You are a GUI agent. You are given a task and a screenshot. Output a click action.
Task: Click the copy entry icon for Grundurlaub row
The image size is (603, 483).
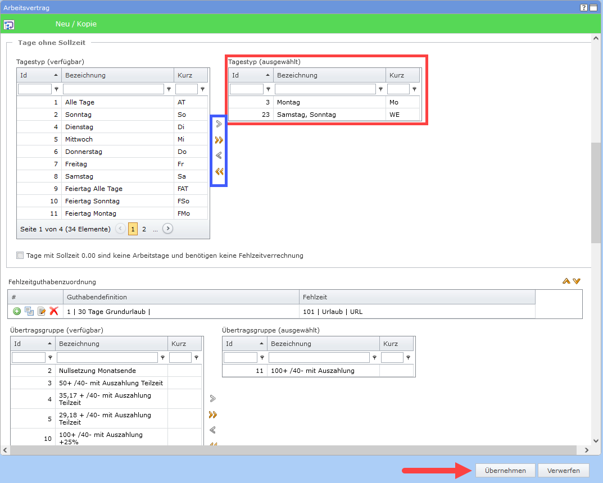pyautogui.click(x=29, y=311)
